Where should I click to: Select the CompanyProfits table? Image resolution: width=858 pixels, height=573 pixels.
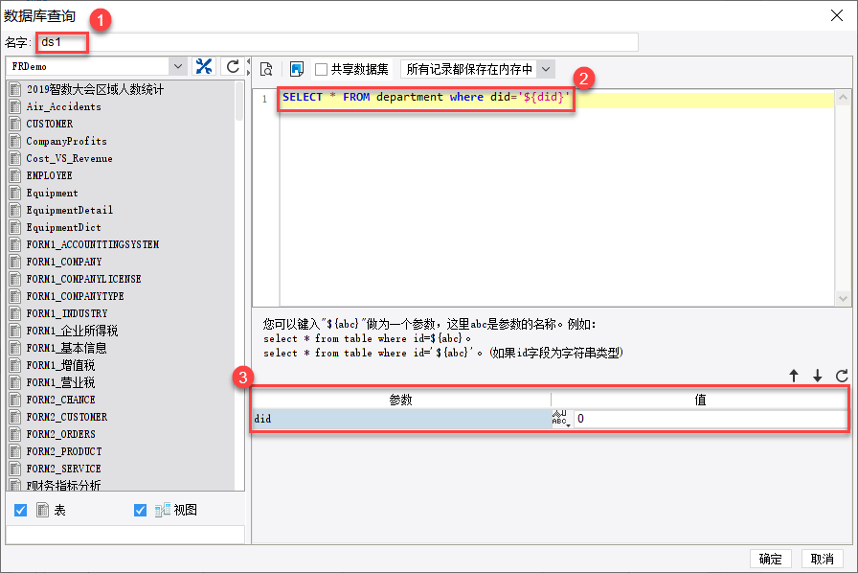(66, 141)
